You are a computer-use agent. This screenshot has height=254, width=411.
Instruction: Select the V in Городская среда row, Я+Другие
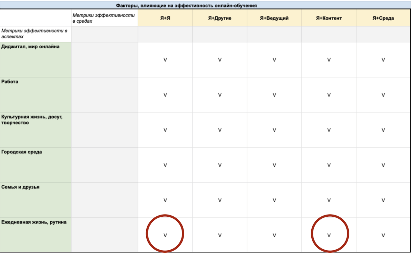(220, 165)
